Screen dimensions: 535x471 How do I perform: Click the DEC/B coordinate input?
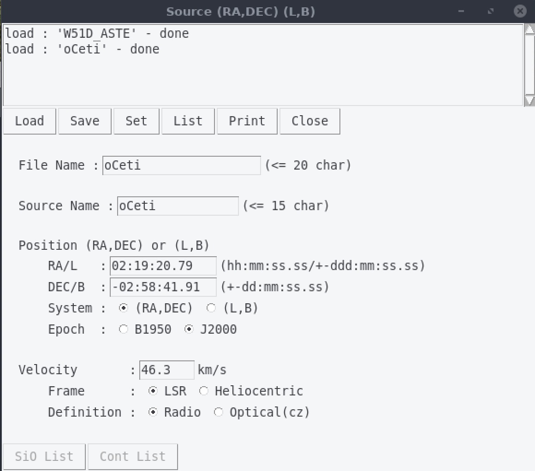coord(163,287)
